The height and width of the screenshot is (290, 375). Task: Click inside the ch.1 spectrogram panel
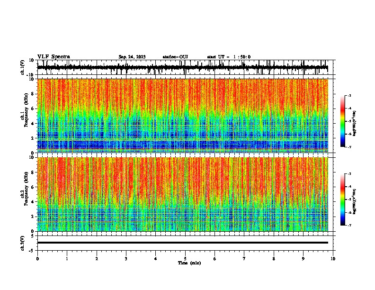(182, 116)
